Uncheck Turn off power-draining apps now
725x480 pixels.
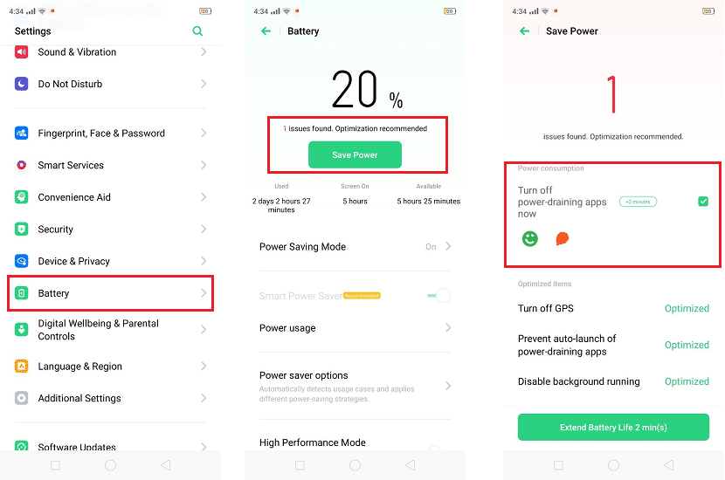pyautogui.click(x=703, y=202)
